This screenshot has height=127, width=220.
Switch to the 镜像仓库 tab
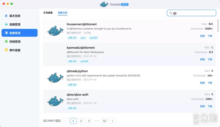click(63, 12)
